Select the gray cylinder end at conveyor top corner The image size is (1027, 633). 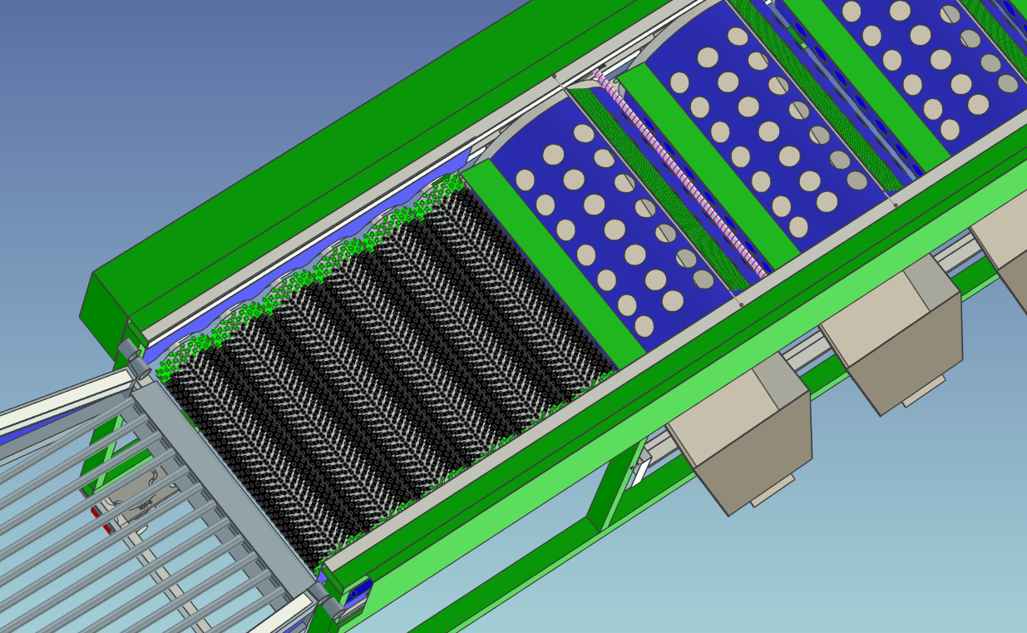pyautogui.click(x=127, y=351)
